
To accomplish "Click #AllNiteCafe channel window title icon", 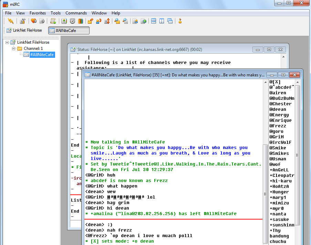I will coord(87,75).
